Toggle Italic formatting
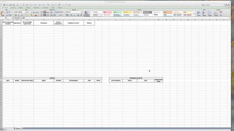Viewport: 234px width, 131px height. pyautogui.click(x=19, y=15)
